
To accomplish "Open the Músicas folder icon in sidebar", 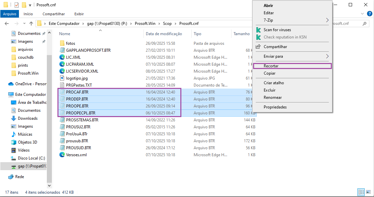I will coord(14,134).
